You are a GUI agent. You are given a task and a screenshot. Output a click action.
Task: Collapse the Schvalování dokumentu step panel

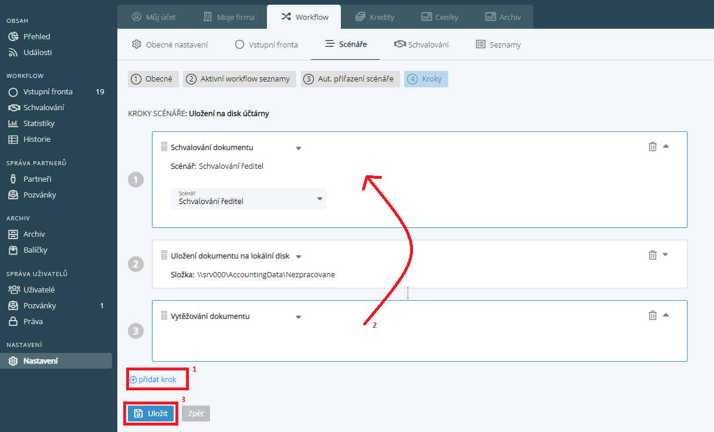(x=666, y=147)
